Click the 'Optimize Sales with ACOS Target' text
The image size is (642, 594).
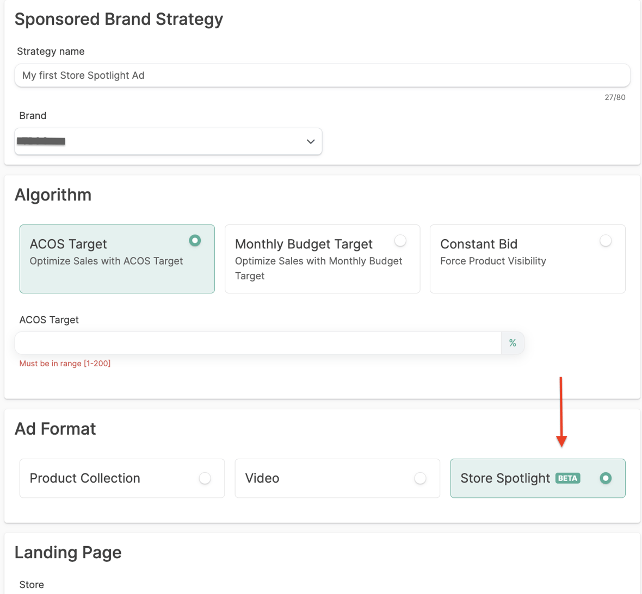pos(106,261)
